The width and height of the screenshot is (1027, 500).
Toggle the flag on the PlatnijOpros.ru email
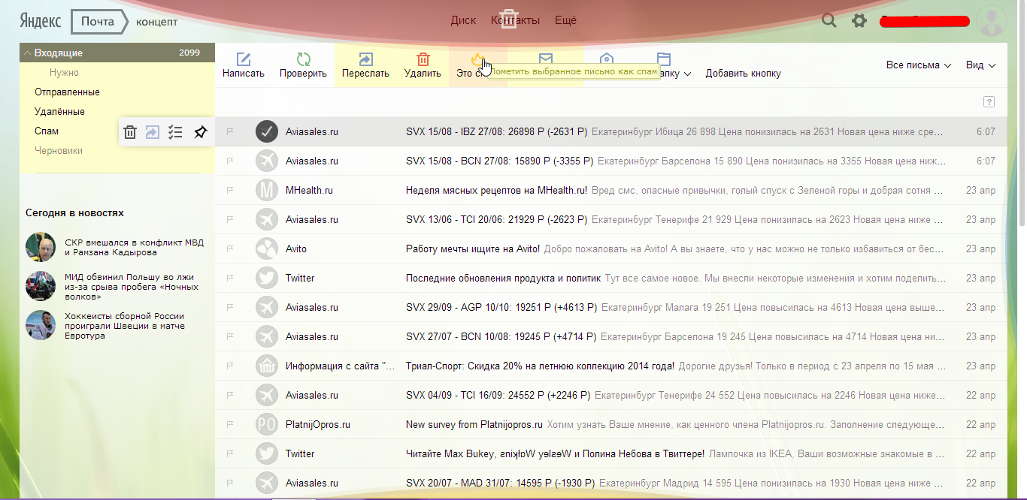230,424
